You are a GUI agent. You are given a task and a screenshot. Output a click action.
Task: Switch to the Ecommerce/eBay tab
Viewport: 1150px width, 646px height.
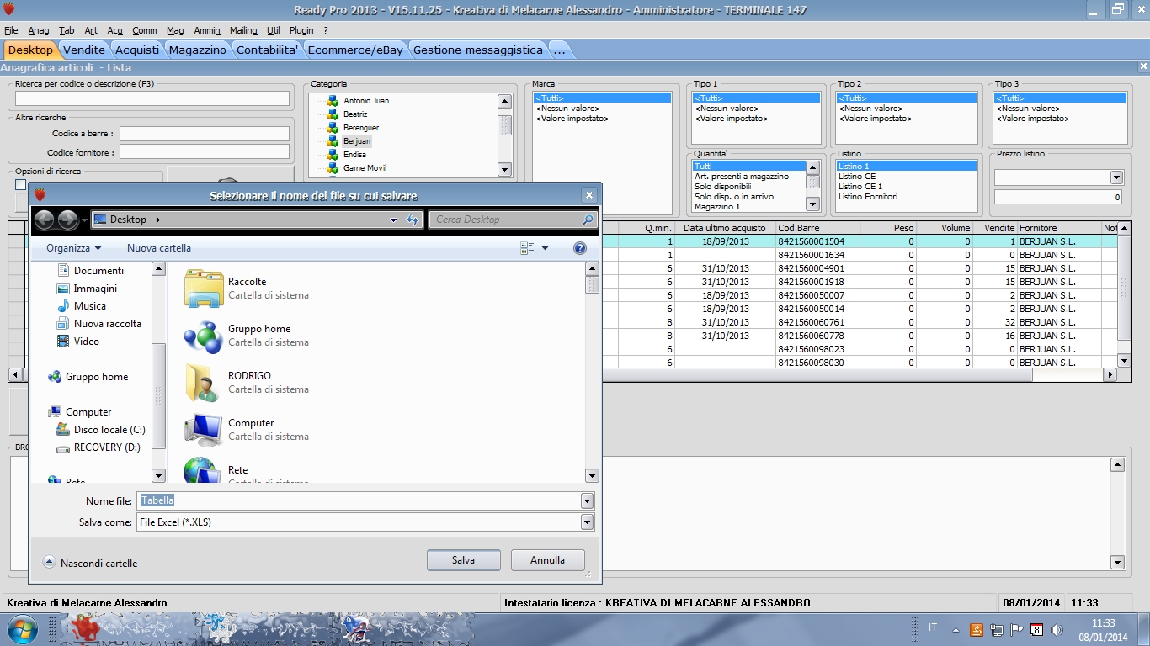pos(355,50)
